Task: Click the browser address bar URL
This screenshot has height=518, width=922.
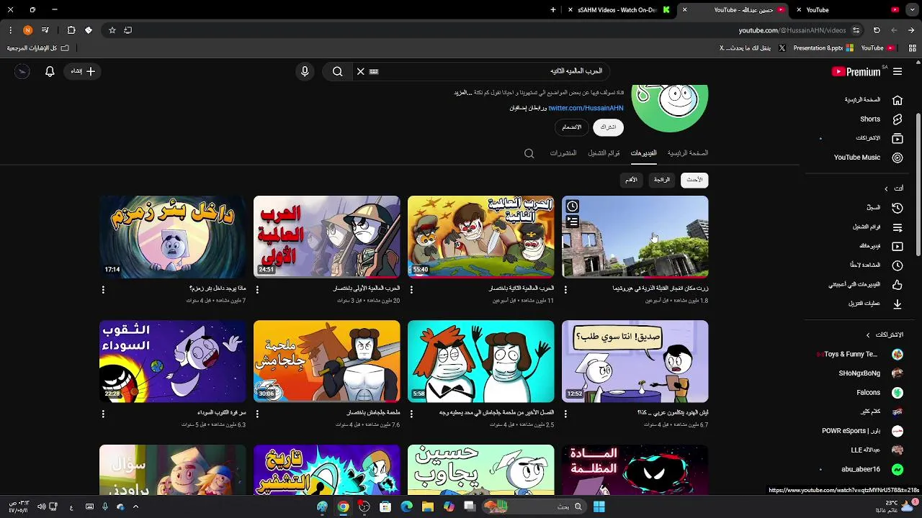Action: click(792, 30)
